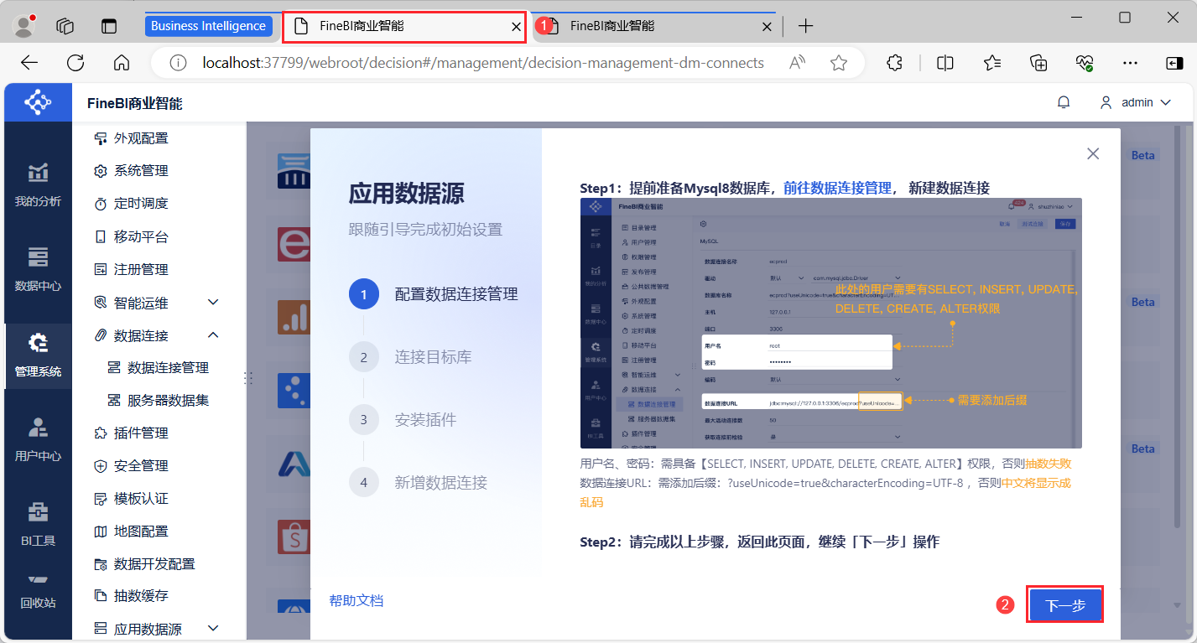The width and height of the screenshot is (1197, 643).
Task: Refresh the page
Action: click(75, 63)
